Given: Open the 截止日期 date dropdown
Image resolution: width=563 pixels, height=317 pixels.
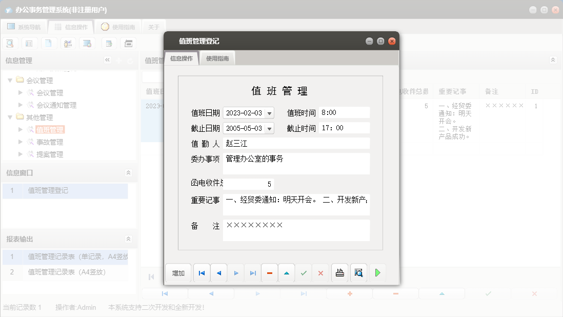Looking at the screenshot, I should point(270,128).
